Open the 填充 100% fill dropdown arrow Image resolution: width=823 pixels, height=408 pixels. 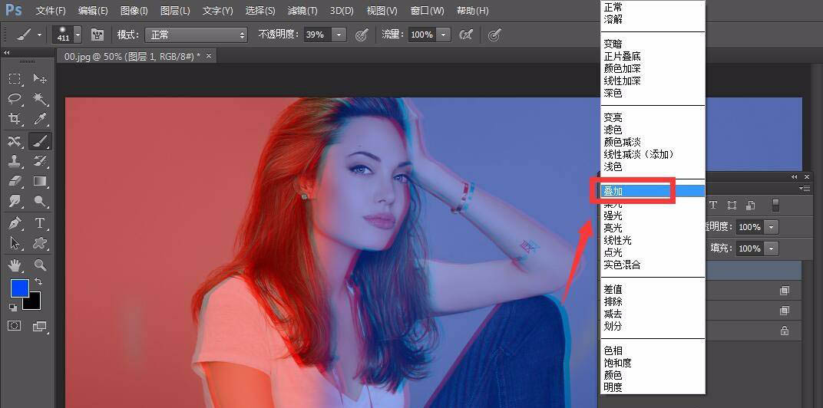[771, 248]
